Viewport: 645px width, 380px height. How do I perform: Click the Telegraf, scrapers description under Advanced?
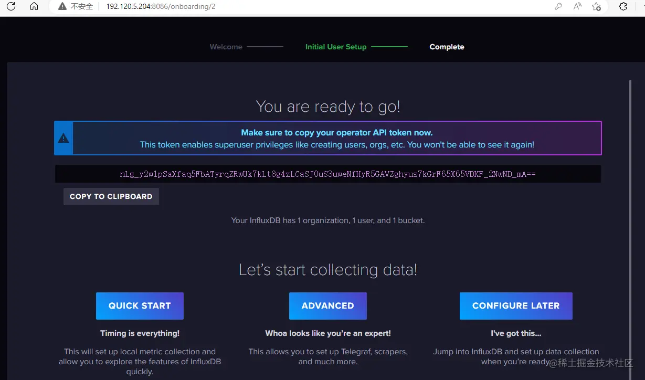coord(328,356)
